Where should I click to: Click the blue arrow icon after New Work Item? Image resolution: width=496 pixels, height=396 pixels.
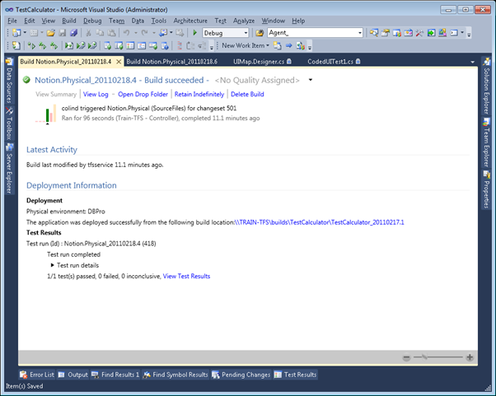point(289,46)
